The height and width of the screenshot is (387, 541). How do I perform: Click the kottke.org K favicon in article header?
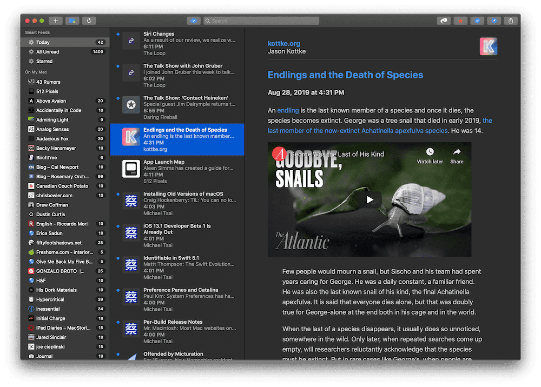coord(488,46)
